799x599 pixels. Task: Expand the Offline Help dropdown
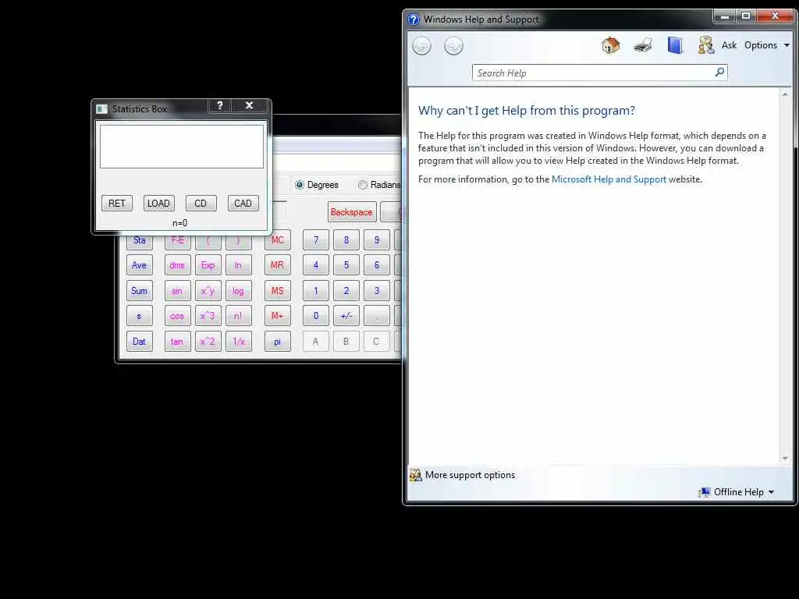pos(772,492)
